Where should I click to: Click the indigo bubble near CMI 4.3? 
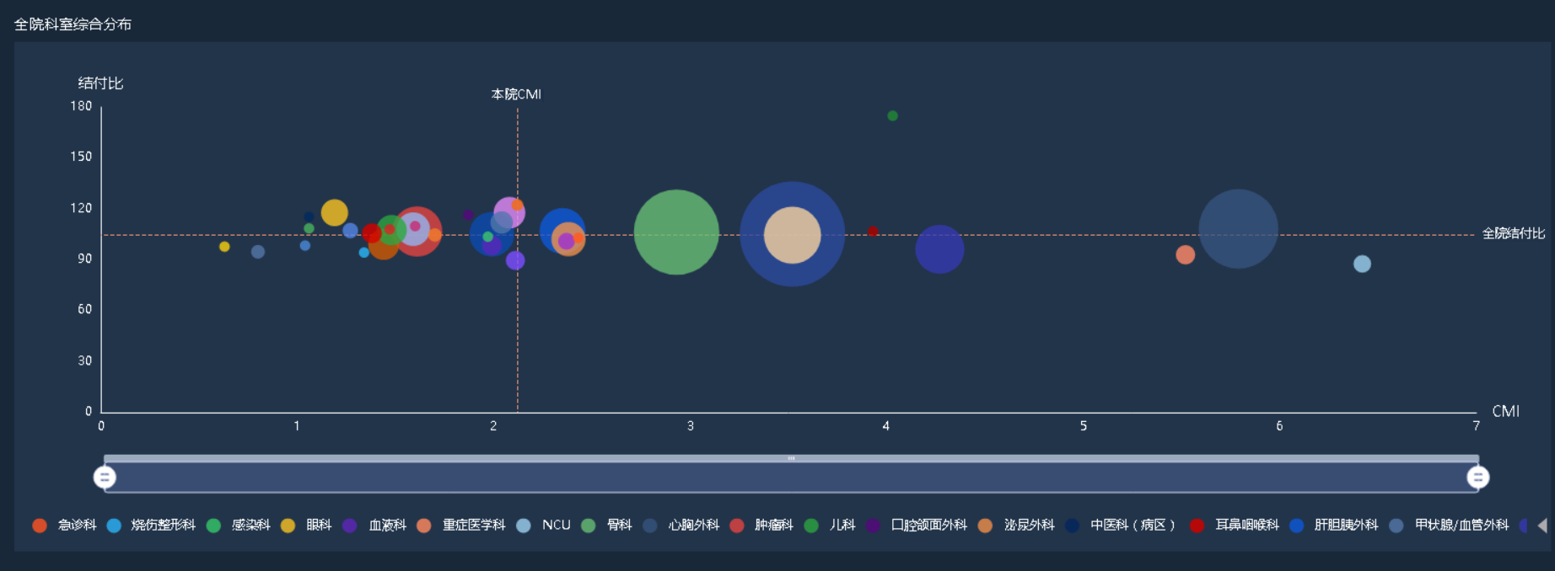[x=939, y=249]
